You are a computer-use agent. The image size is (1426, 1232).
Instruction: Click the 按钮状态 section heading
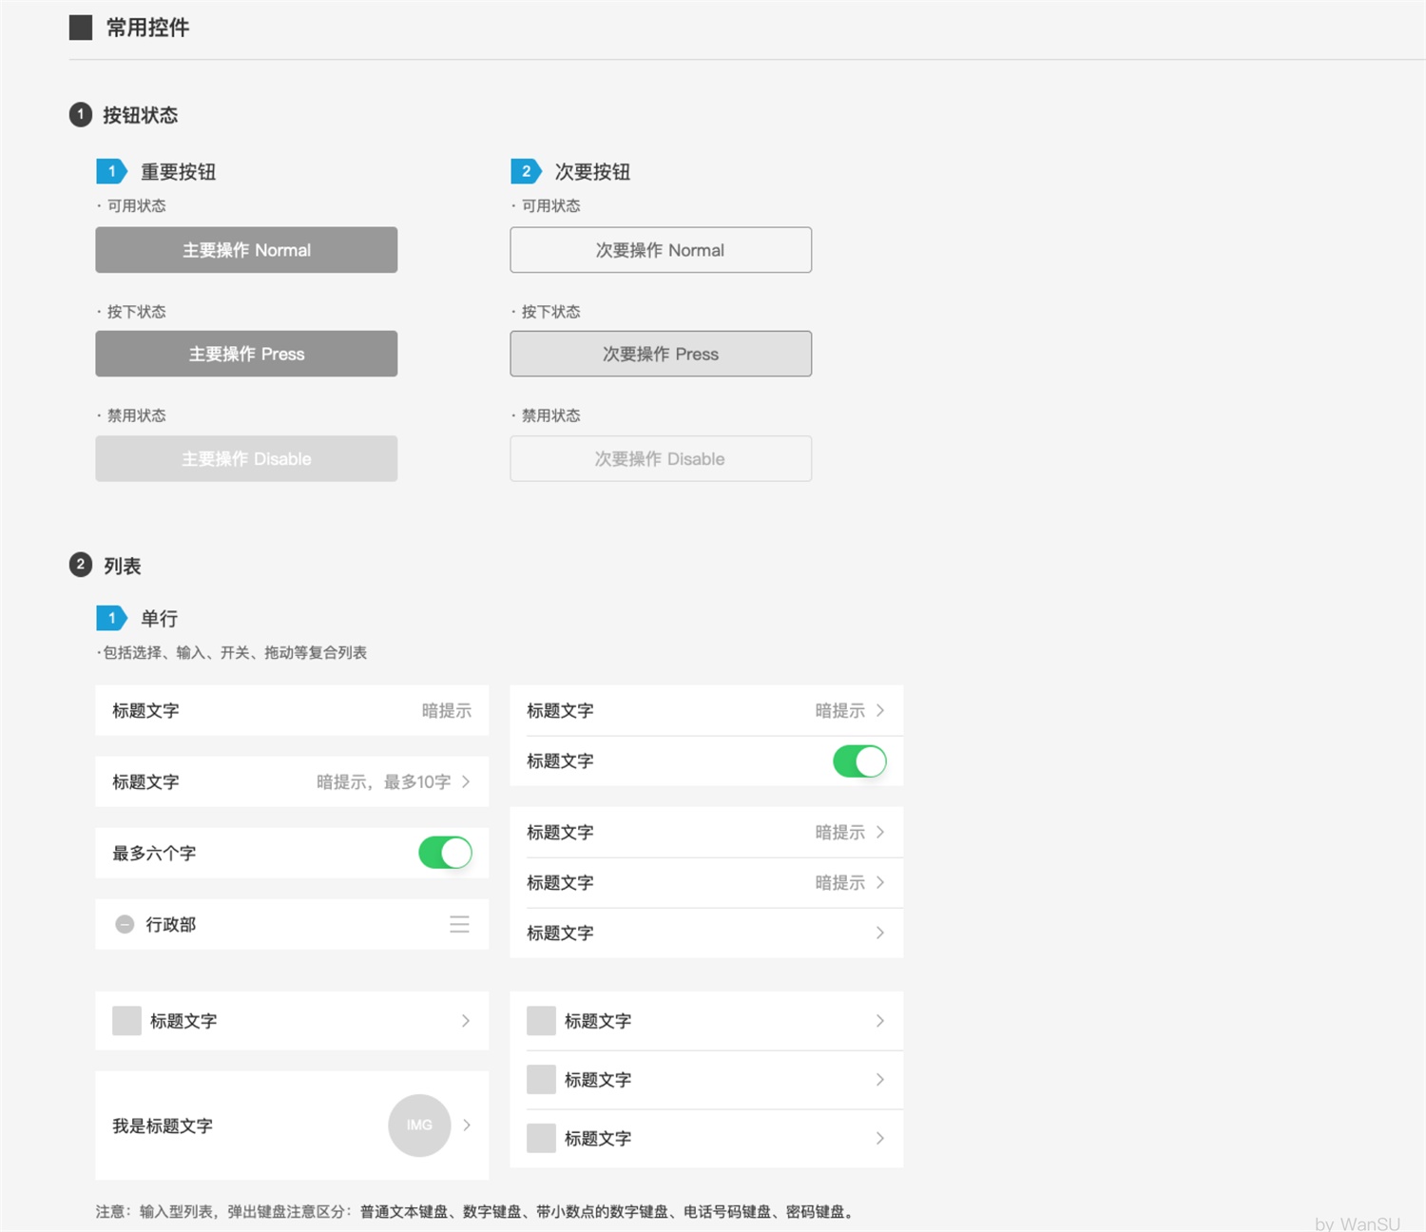[x=141, y=115]
